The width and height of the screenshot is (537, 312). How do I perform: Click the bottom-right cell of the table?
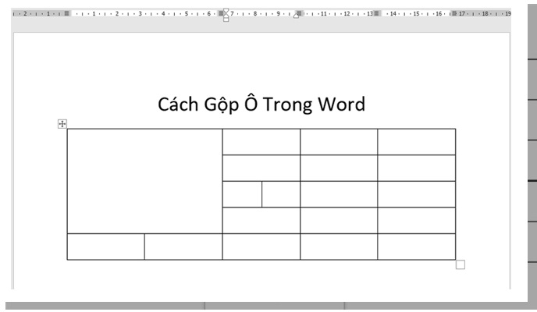(416, 246)
